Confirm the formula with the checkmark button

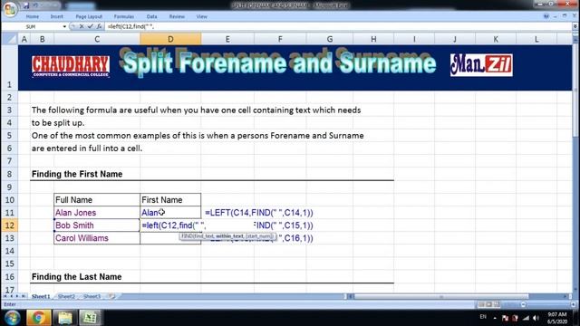point(90,26)
